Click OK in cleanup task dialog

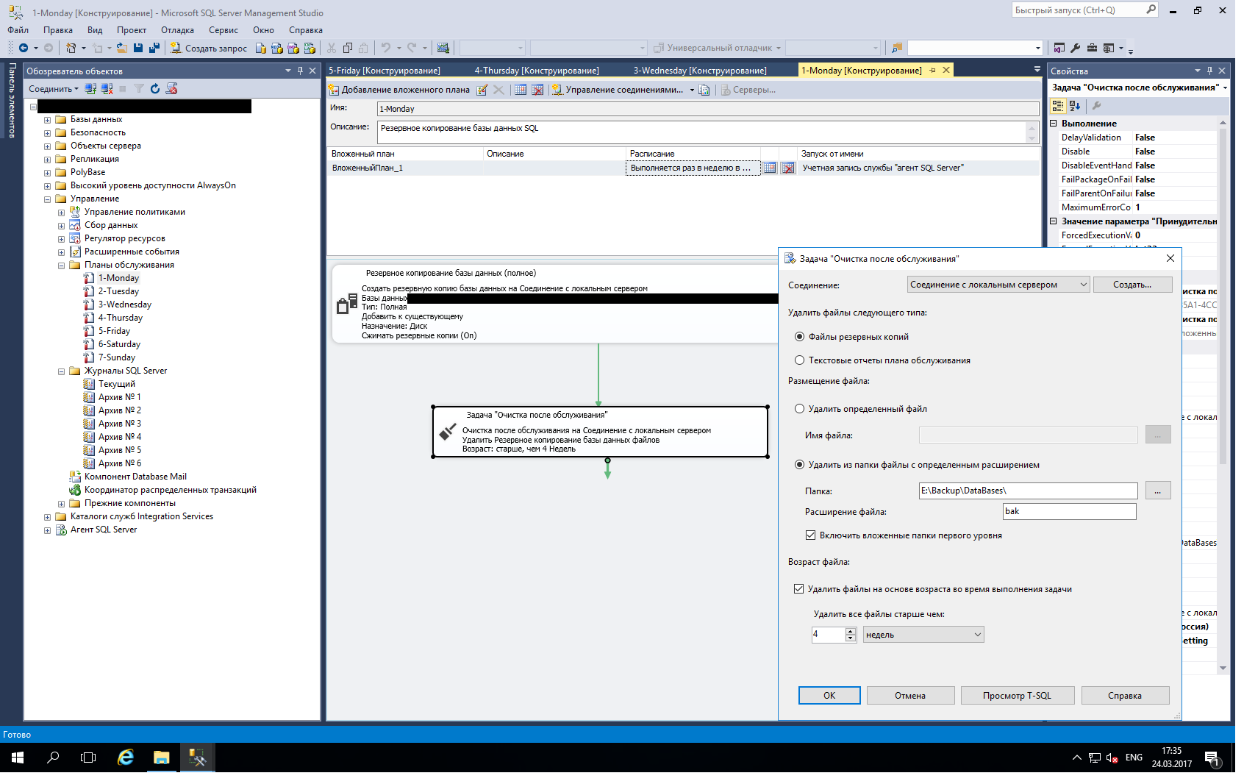829,696
